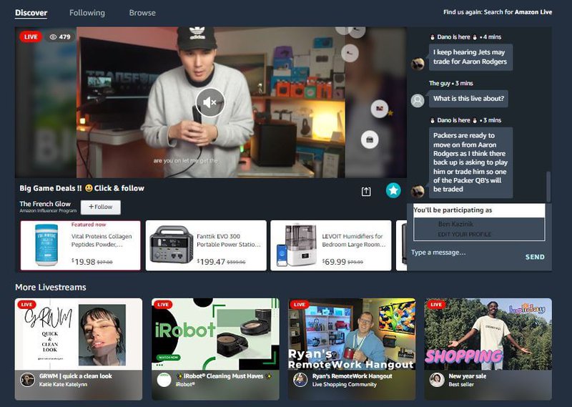Open the Browse tab

click(x=142, y=13)
